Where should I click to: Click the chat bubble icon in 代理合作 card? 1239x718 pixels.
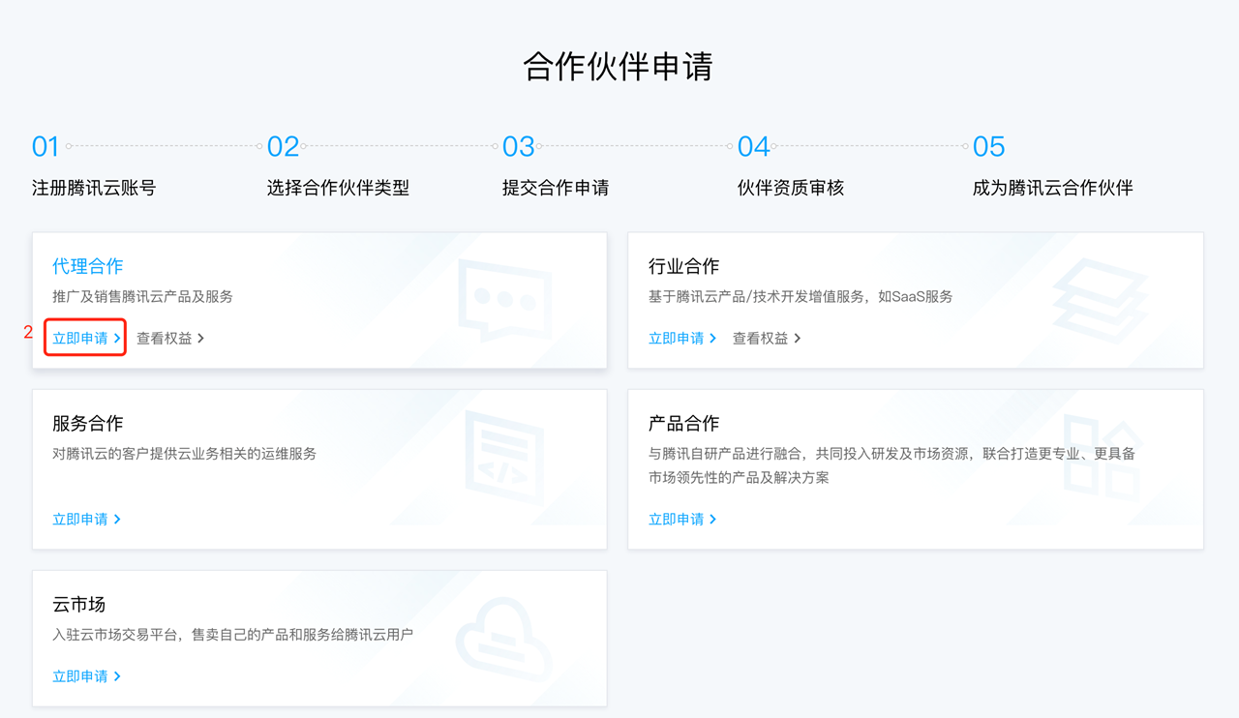click(x=504, y=300)
